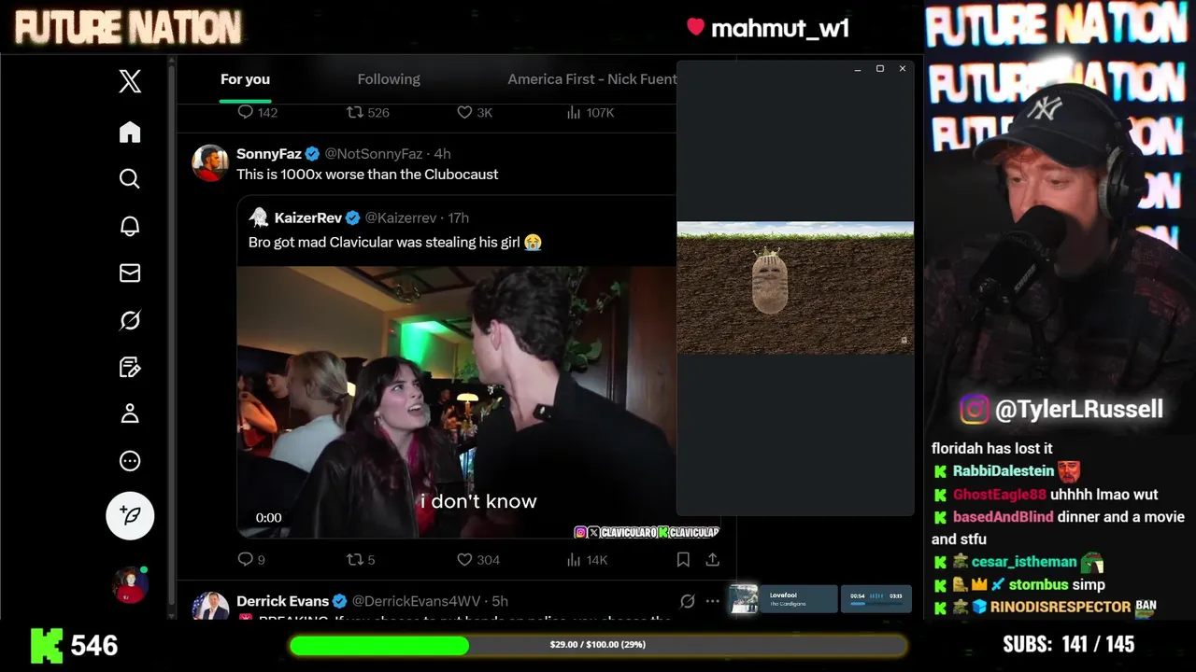Image resolution: width=1196 pixels, height=672 pixels.
Task: Open Profile person icon in sidebar
Action: tap(130, 413)
